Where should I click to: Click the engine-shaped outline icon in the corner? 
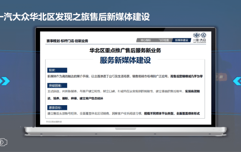(x=3, y=142)
